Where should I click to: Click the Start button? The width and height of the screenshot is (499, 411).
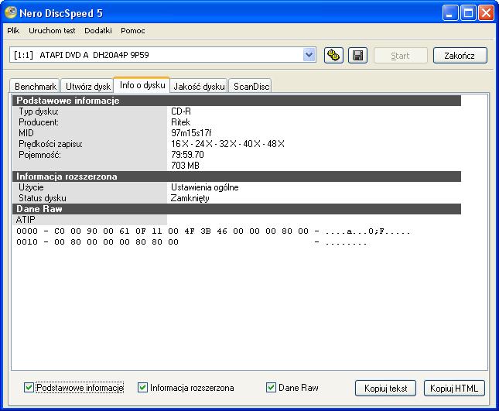click(x=400, y=56)
